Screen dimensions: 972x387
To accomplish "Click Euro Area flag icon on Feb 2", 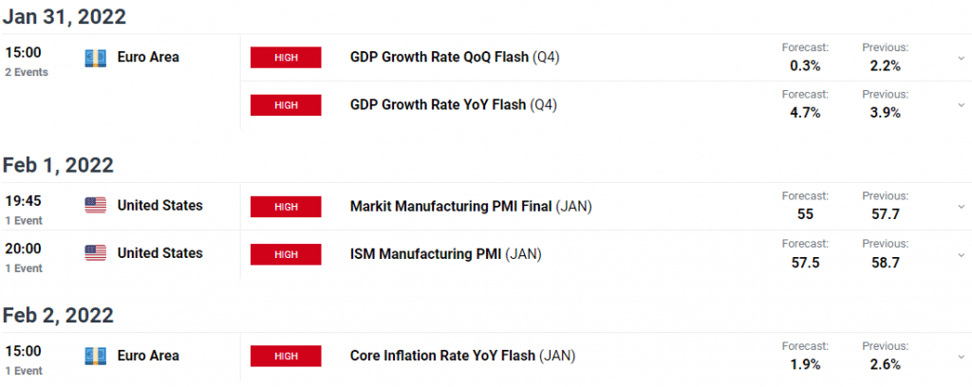I will pos(96,356).
